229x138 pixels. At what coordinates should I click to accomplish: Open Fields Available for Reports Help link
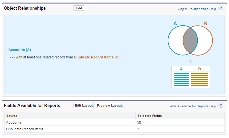tap(192, 106)
